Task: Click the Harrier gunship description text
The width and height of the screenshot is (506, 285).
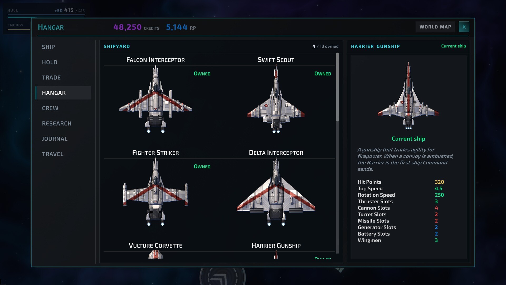Action: click(x=405, y=159)
